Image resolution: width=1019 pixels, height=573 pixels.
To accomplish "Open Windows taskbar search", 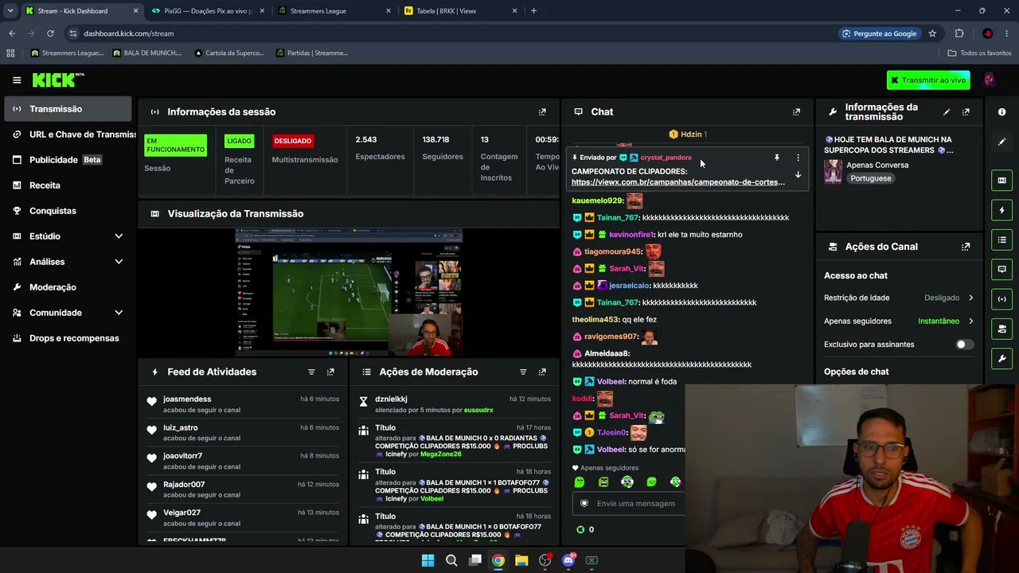I will [451, 560].
